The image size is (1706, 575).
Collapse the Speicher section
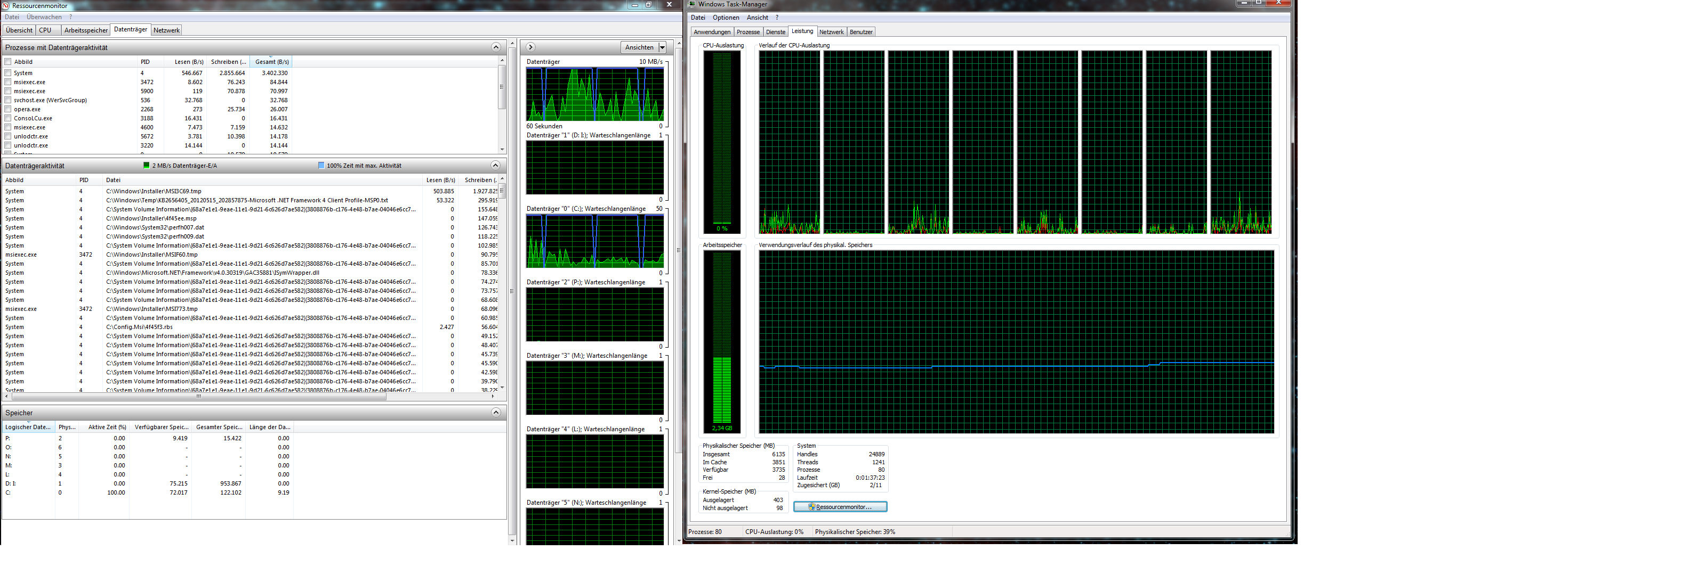point(495,412)
